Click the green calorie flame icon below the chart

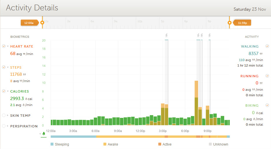[x=44, y=133]
